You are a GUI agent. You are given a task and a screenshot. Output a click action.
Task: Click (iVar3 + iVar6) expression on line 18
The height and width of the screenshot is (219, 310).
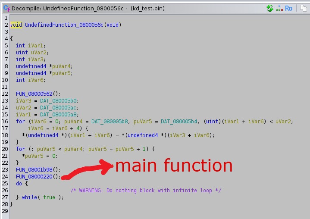click(x=190, y=135)
